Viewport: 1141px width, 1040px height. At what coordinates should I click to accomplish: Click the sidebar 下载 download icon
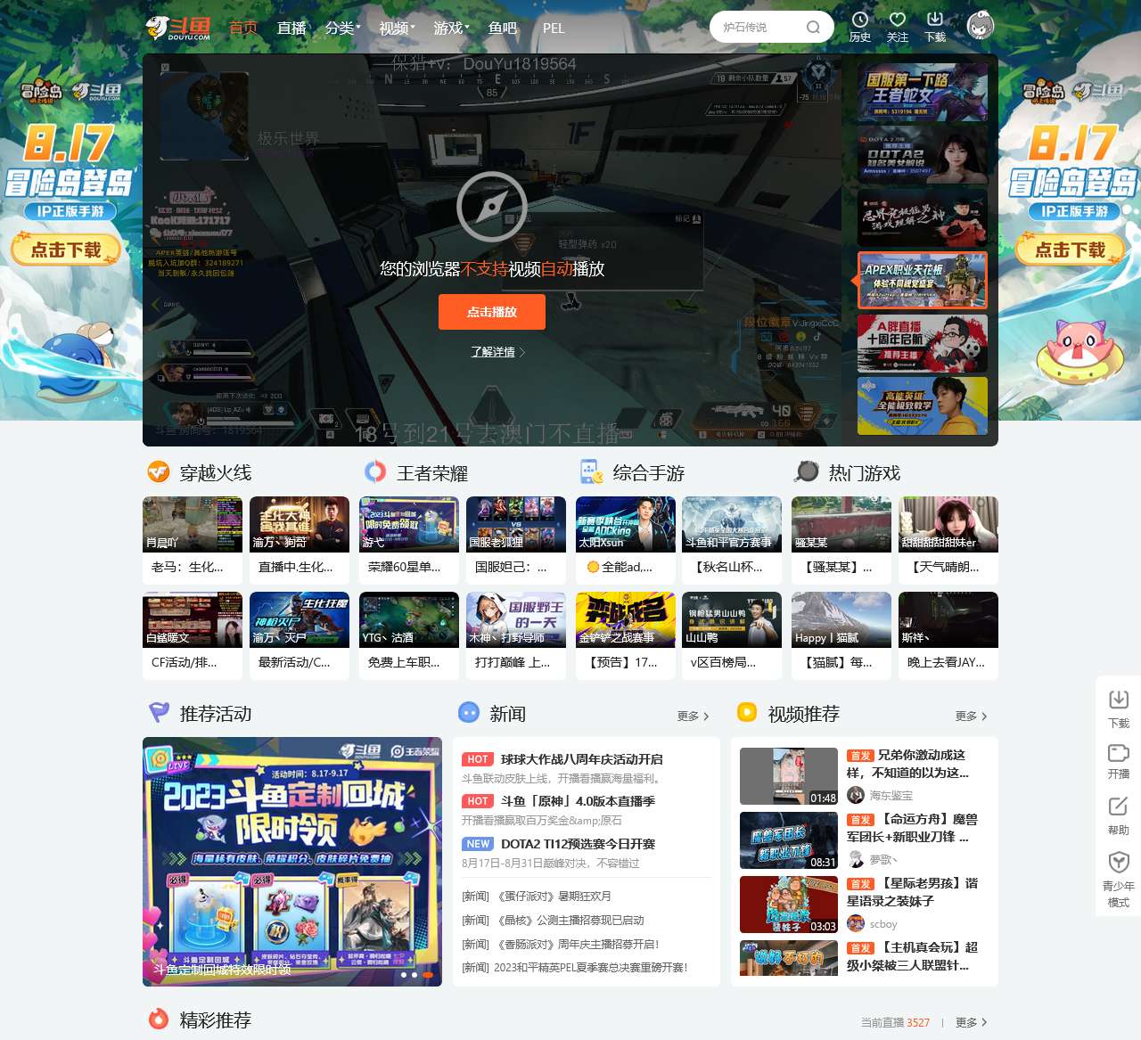pyautogui.click(x=1119, y=700)
